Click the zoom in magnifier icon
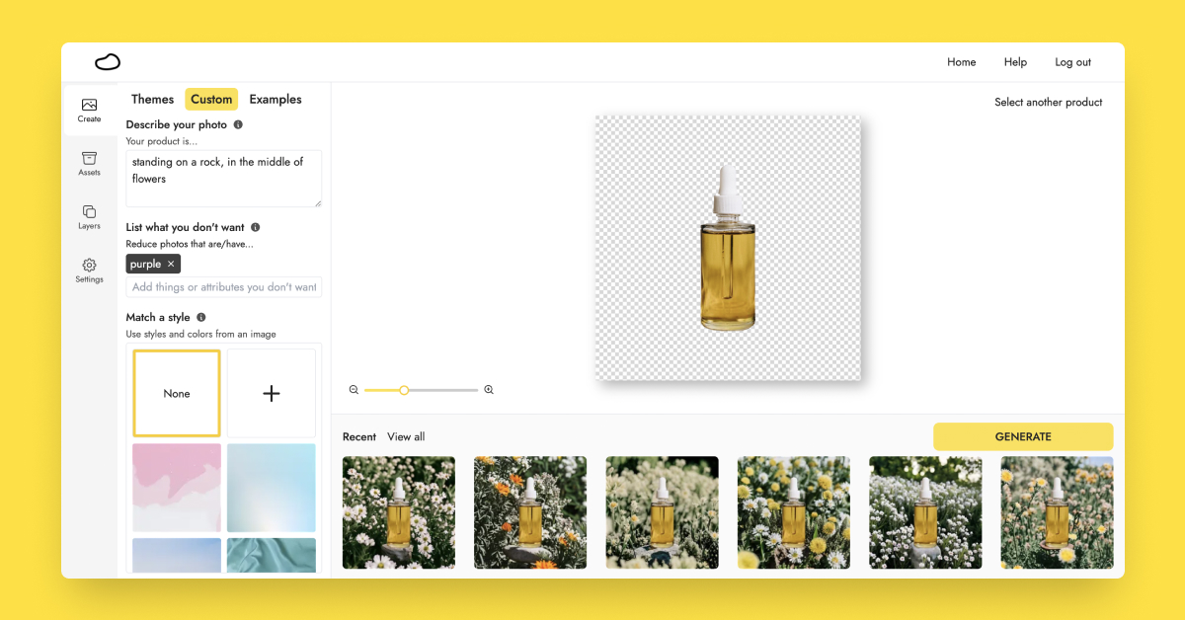1185x620 pixels. point(489,390)
